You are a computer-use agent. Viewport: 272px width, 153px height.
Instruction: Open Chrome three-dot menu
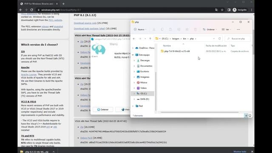252,10
